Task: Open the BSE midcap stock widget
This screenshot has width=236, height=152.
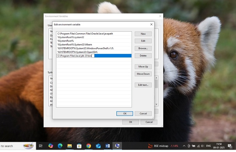Action: click(163, 146)
